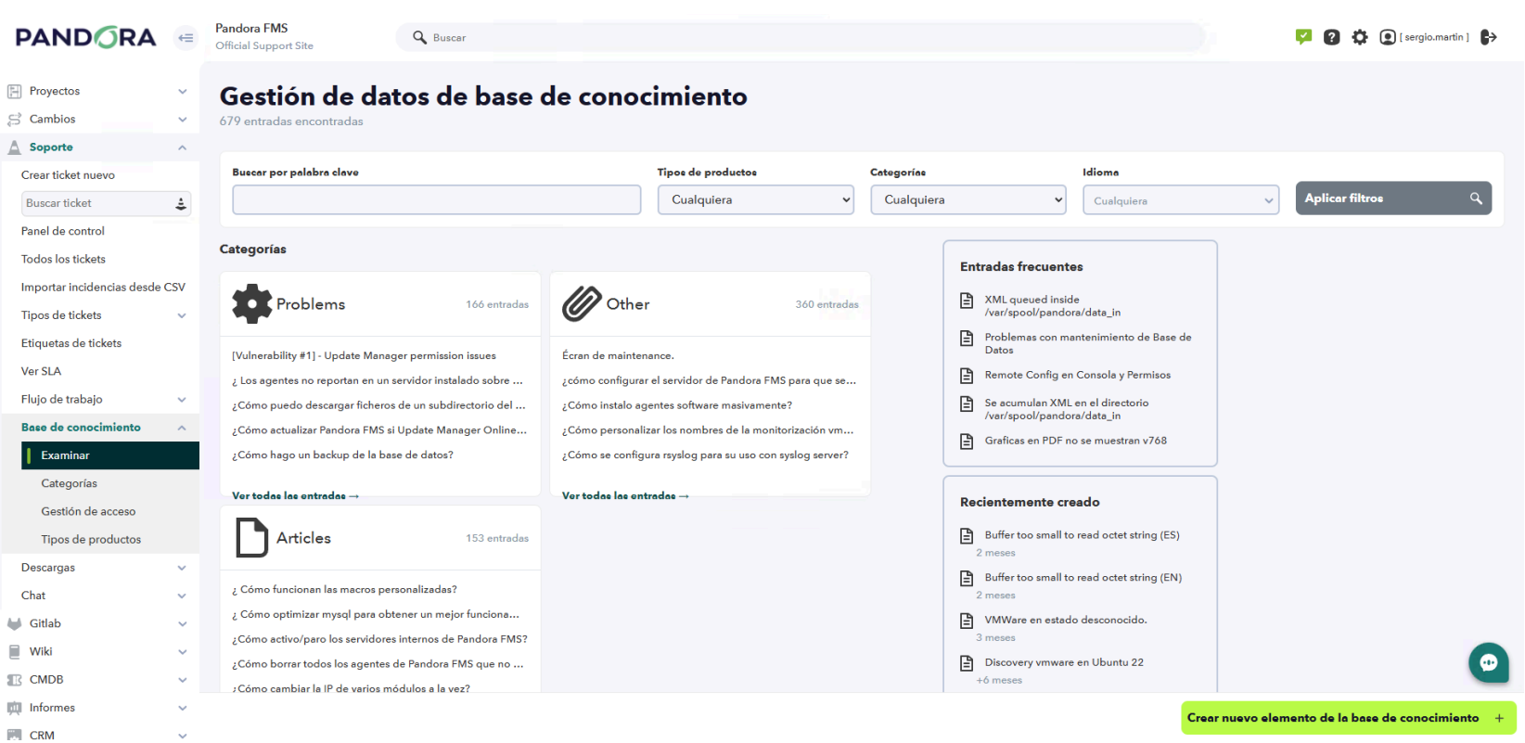
Task: Collapse the sidebar with the menu toggle icon
Action: tap(186, 38)
